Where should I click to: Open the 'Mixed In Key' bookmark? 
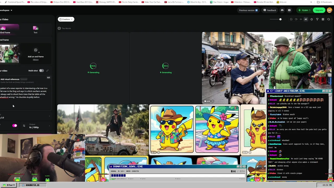(x=197, y=2)
